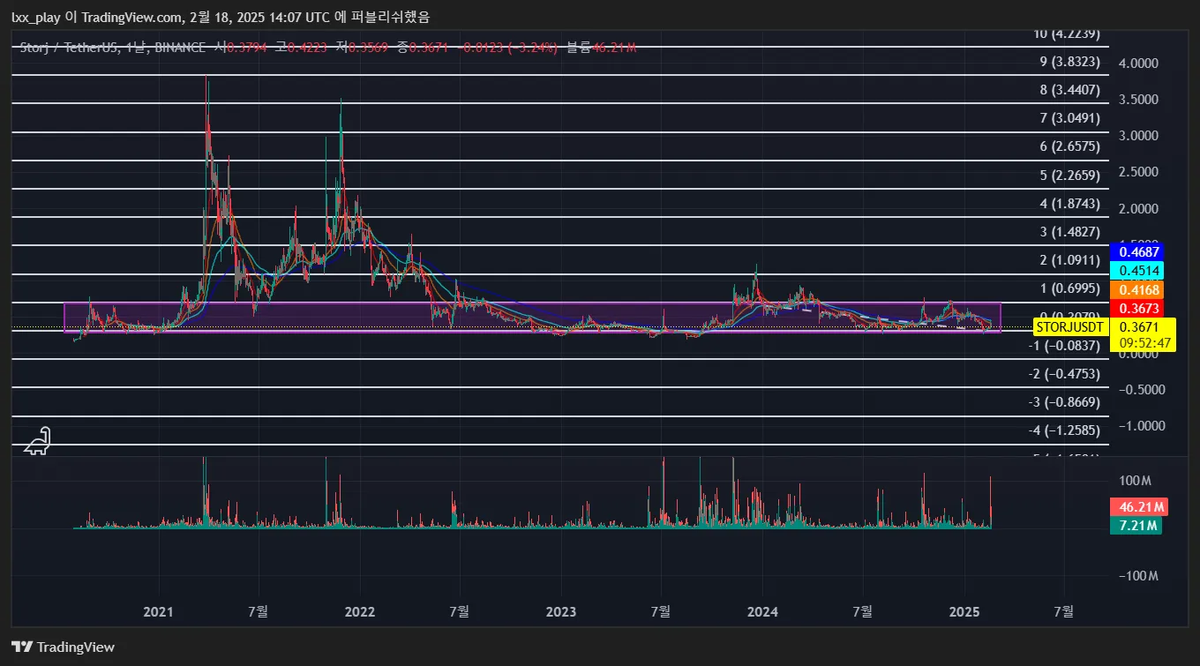Image resolution: width=1200 pixels, height=666 pixels.
Task: Select the Fibonacci level label '2 (1.0911)'
Action: 1070,260
